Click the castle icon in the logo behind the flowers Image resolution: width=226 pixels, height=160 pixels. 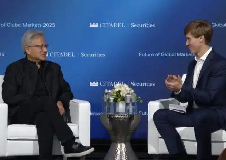[94, 84]
